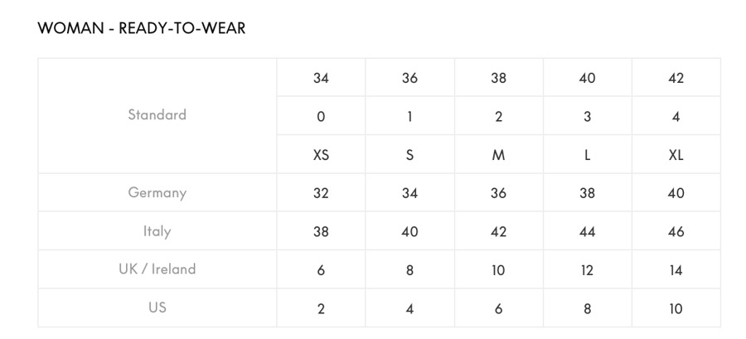The image size is (746, 339).
Task: Select the Standard size 0 cell
Action: pyautogui.click(x=321, y=117)
